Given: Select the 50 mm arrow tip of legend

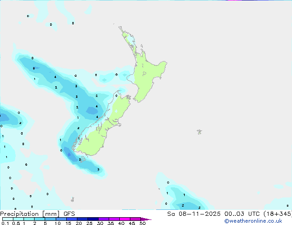Looking at the screenshot, I should coord(146,219).
